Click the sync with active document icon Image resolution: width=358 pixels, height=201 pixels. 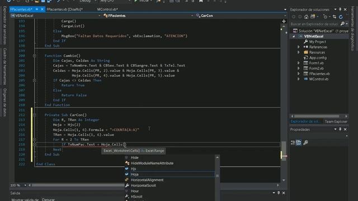coord(335,17)
